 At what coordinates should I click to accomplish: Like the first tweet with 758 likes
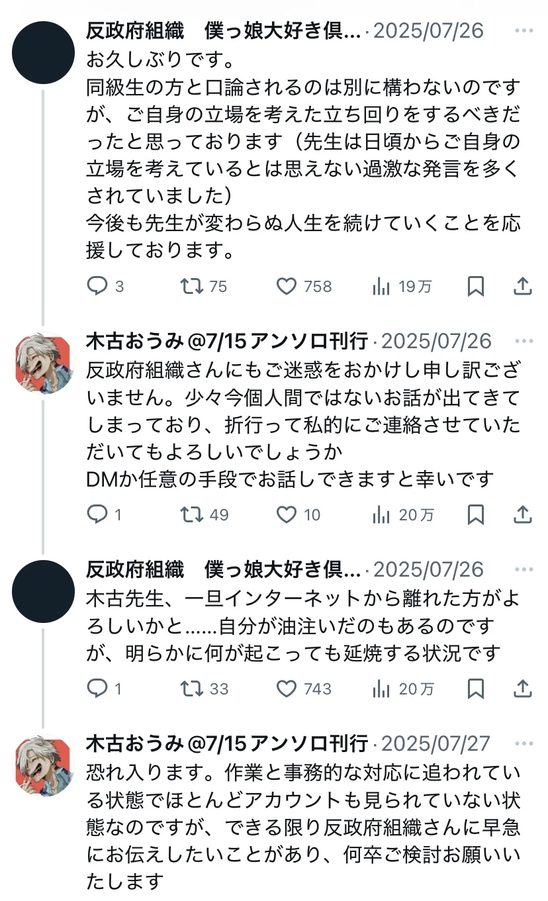point(286,286)
